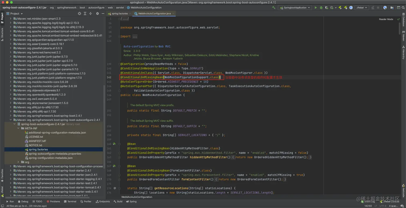Open the Profiler tool window tab
Image resolution: width=406 pixels, height=208 pixels.
coord(86,202)
